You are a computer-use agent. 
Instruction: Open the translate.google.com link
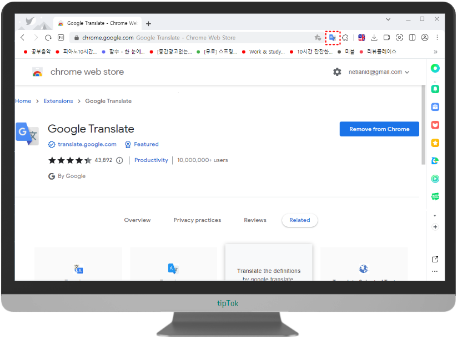pos(87,144)
